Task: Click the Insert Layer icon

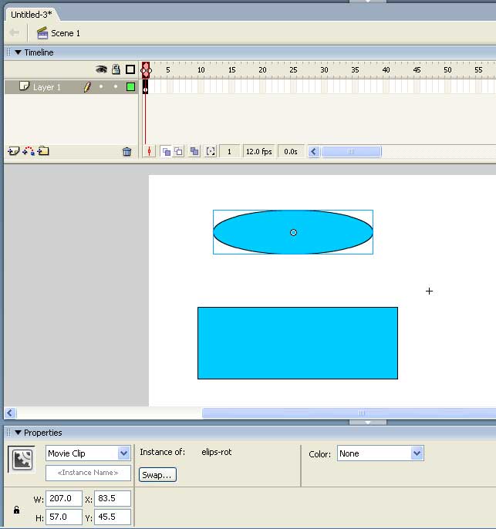Action: tap(13, 151)
